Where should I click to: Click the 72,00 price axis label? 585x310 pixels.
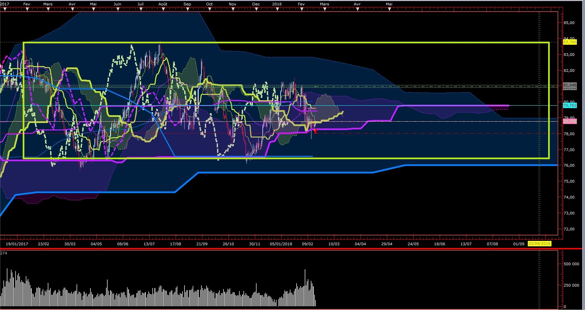pyautogui.click(x=569, y=229)
